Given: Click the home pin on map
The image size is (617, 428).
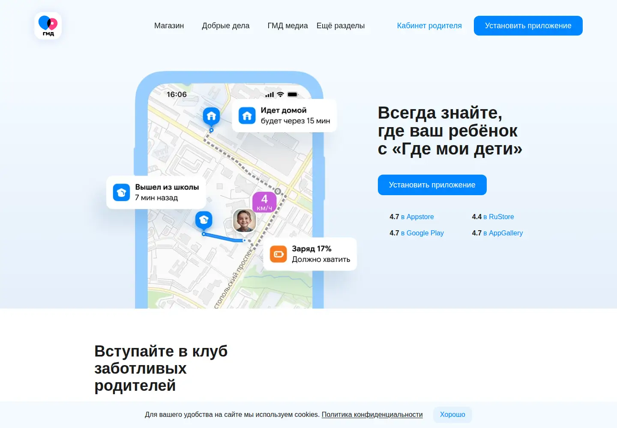Looking at the screenshot, I should coord(211,117).
